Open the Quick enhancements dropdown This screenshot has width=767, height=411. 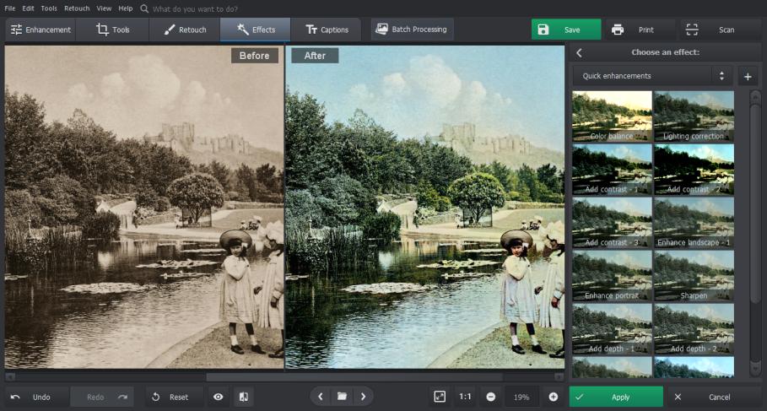pos(651,76)
